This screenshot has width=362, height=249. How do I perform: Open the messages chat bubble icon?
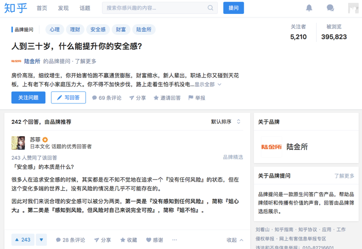click(330, 8)
